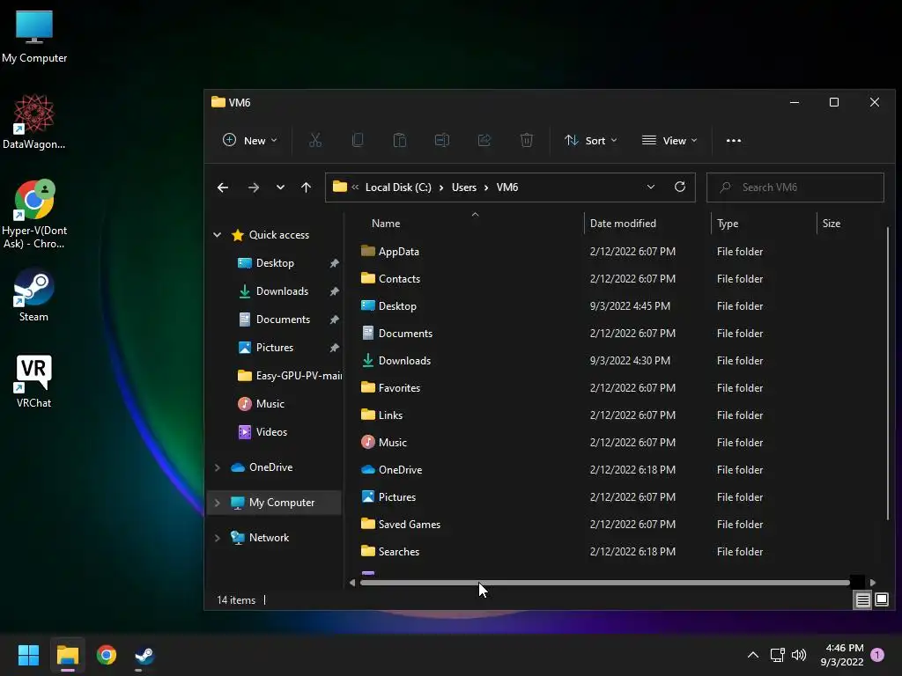This screenshot has width=902, height=676.
Task: Open the clock and date in taskbar
Action: [842, 655]
